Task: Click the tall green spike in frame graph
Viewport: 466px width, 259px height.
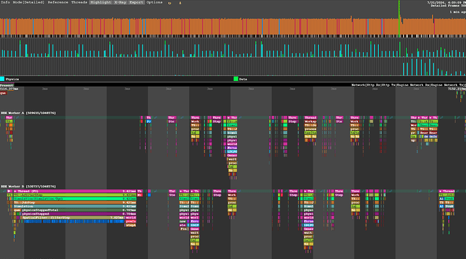Action: [x=399, y=18]
